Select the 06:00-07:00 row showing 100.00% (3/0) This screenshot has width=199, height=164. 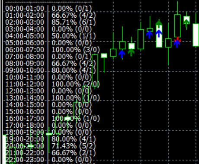point(52,50)
